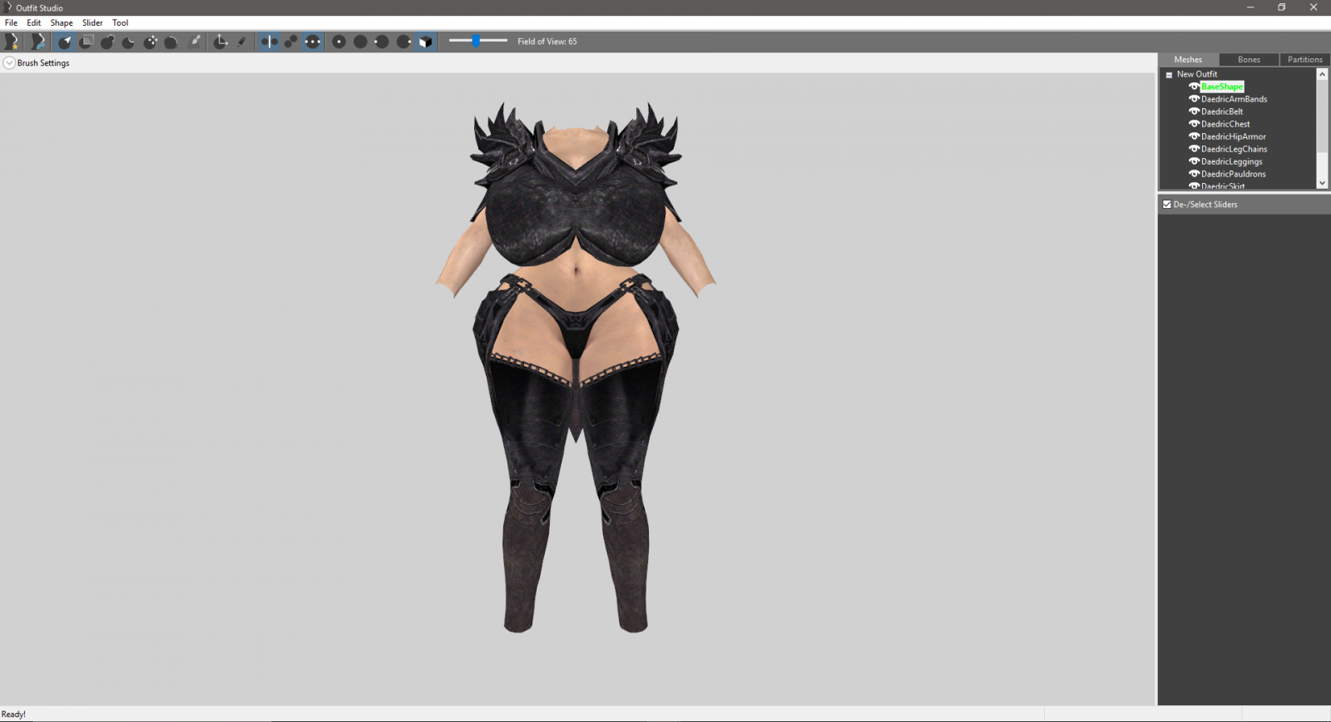1331x722 pixels.
Task: Select the Smooth brush tool
Action: click(171, 41)
